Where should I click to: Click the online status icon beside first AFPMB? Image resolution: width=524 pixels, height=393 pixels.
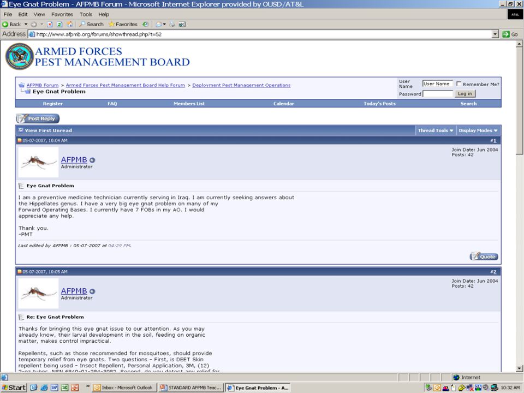tap(92, 160)
